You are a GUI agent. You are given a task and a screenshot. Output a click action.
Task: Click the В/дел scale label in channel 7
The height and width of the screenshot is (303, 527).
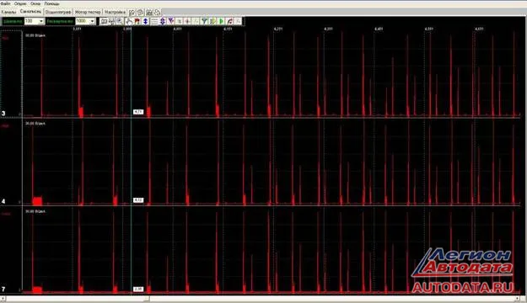[x=35, y=211]
